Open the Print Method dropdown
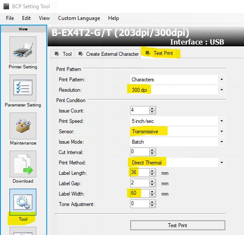The height and width of the screenshot is (235, 244). (222, 162)
